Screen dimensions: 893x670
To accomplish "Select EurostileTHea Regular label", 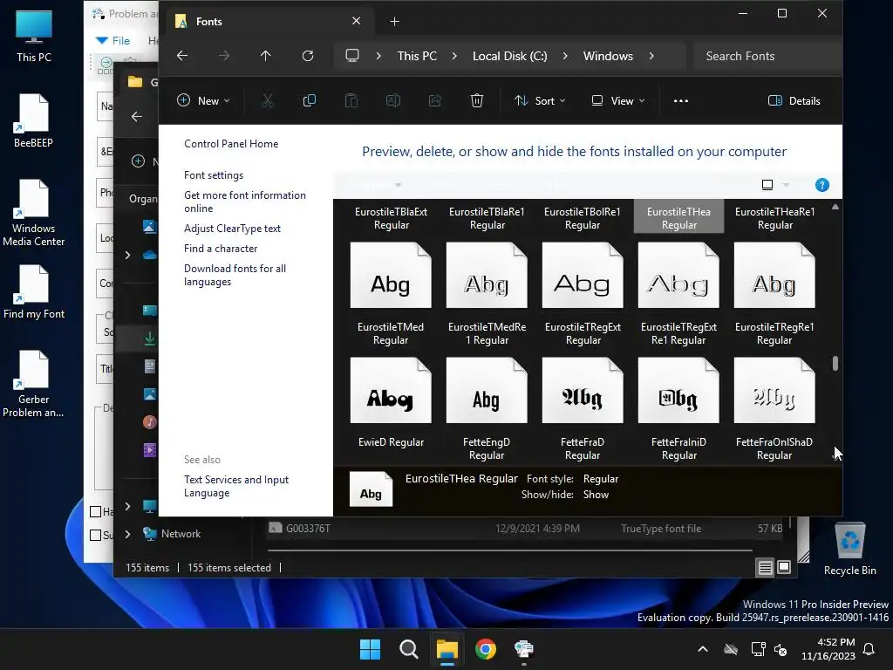I will coord(678,218).
